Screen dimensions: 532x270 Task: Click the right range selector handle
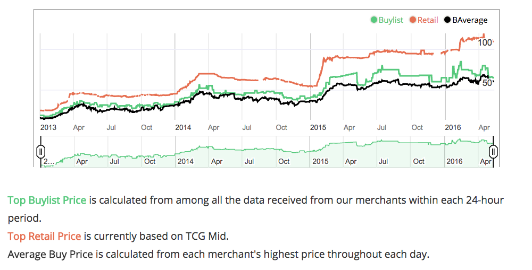tap(493, 151)
